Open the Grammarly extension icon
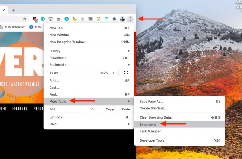This screenshot has width=242, height=159. 43,19
